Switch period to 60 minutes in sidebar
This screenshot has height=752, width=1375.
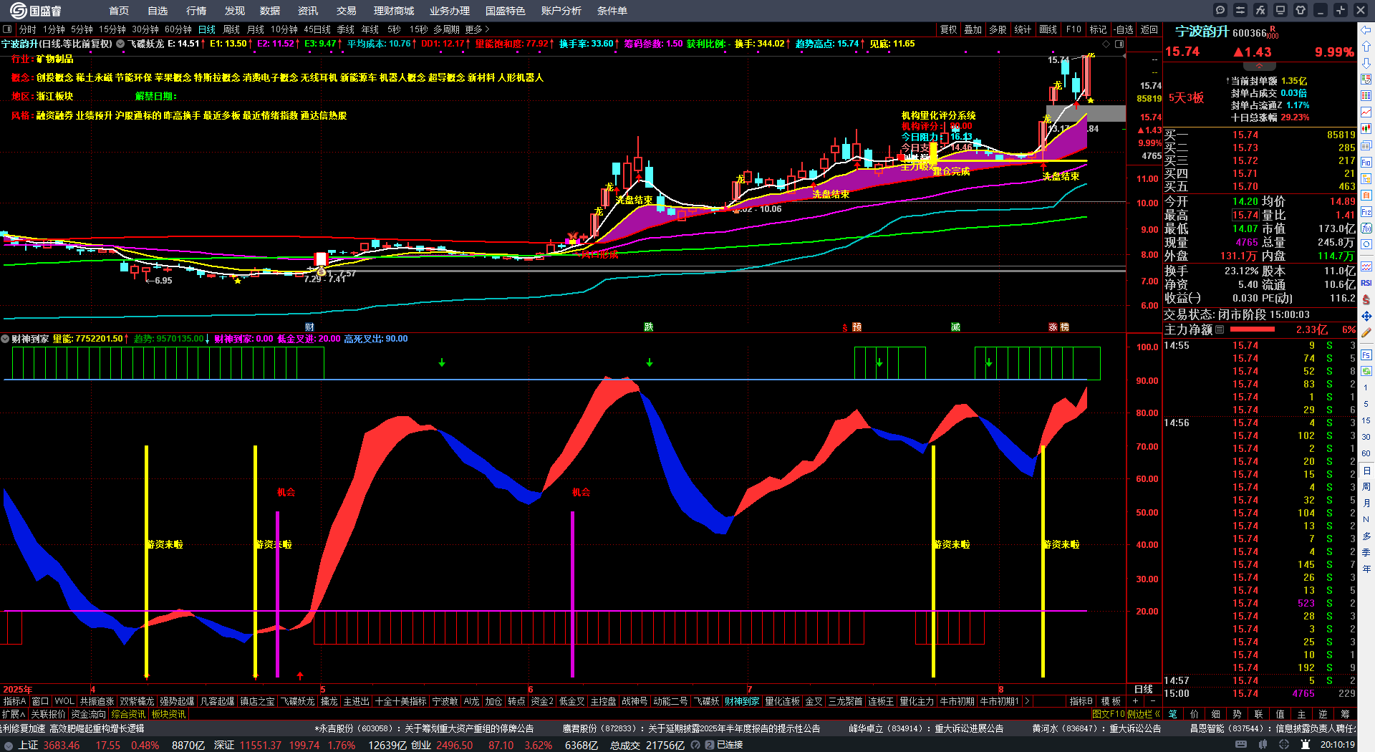point(1366,453)
